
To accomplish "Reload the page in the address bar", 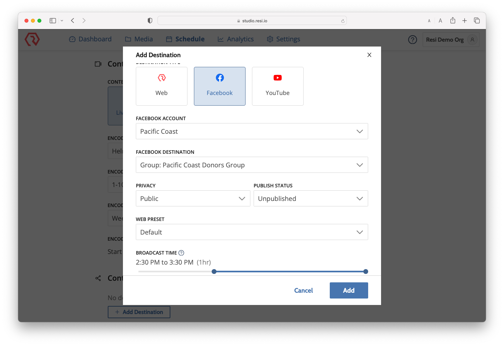I will pyautogui.click(x=343, y=21).
